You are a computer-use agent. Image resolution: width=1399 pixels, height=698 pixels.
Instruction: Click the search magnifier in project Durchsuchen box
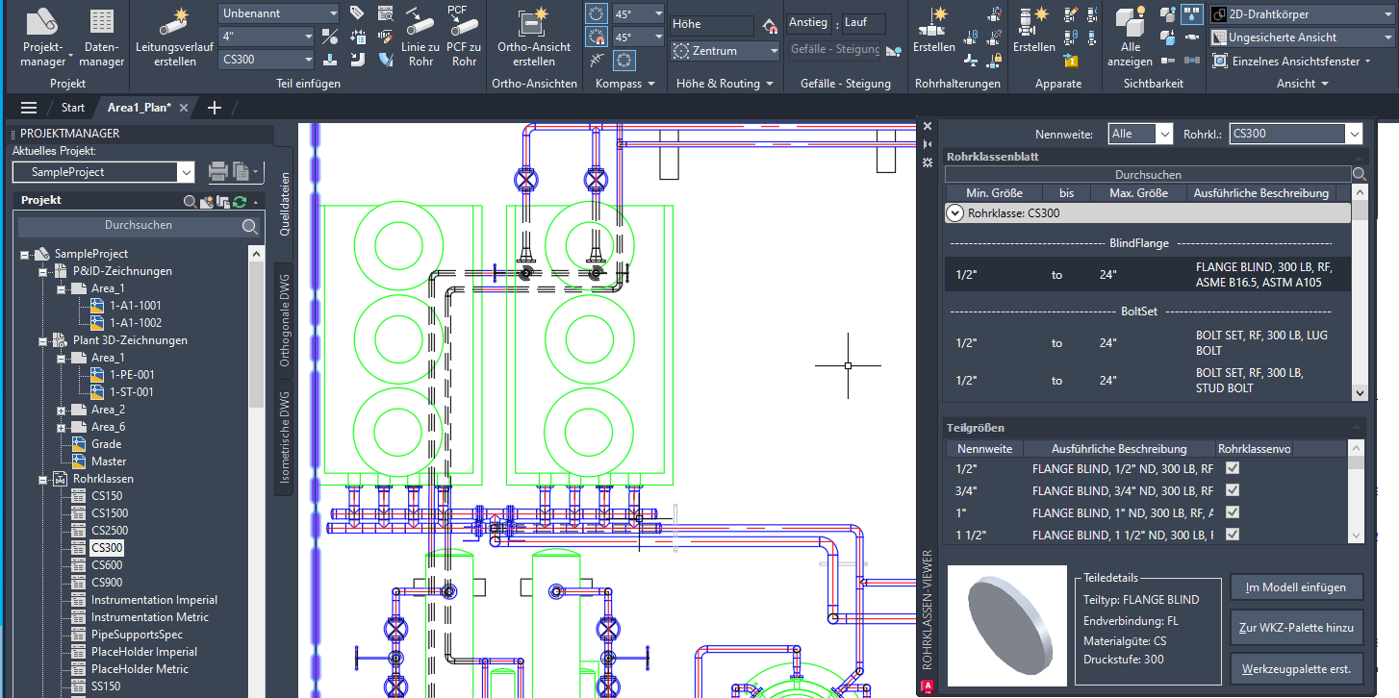point(250,226)
